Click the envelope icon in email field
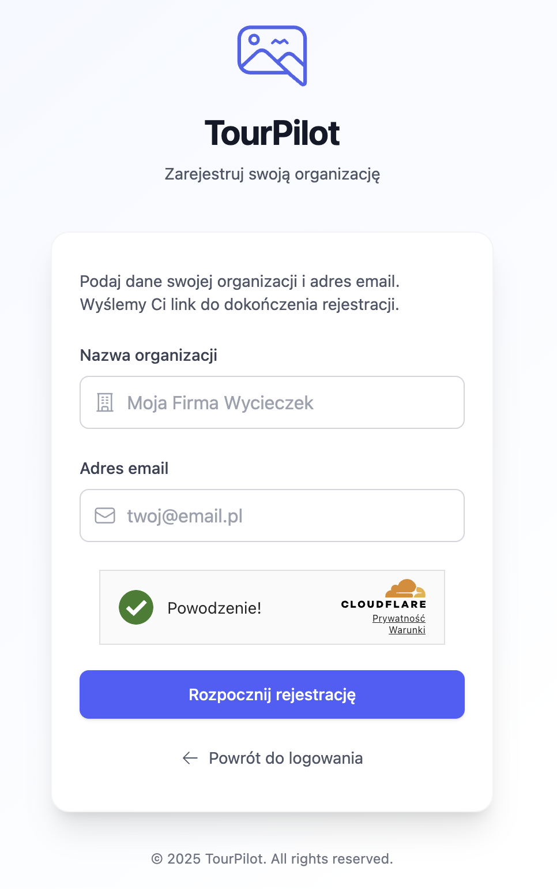This screenshot has width=557, height=889. [x=105, y=516]
